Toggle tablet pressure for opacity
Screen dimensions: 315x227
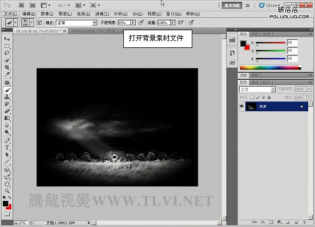[x=141, y=22]
